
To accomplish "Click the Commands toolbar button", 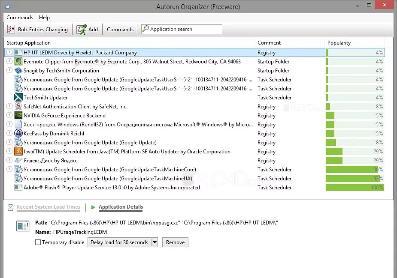I will click(120, 29).
